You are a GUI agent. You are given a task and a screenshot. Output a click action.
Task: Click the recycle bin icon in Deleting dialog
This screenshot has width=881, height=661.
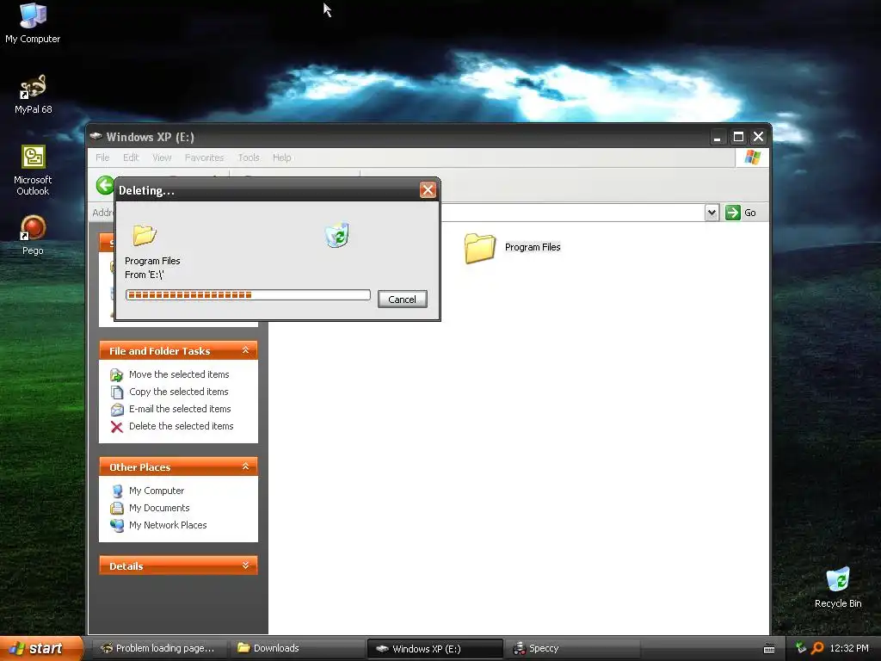click(x=337, y=235)
